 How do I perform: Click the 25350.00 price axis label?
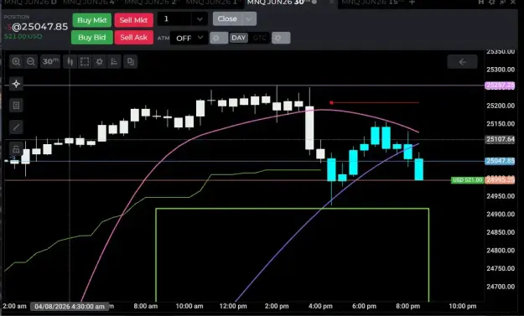pyautogui.click(x=501, y=52)
